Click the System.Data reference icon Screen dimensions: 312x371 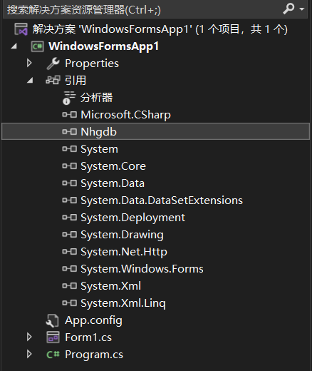click(x=70, y=183)
